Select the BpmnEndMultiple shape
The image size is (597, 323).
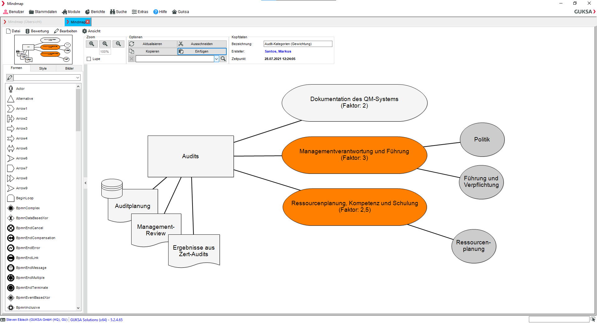(x=11, y=278)
